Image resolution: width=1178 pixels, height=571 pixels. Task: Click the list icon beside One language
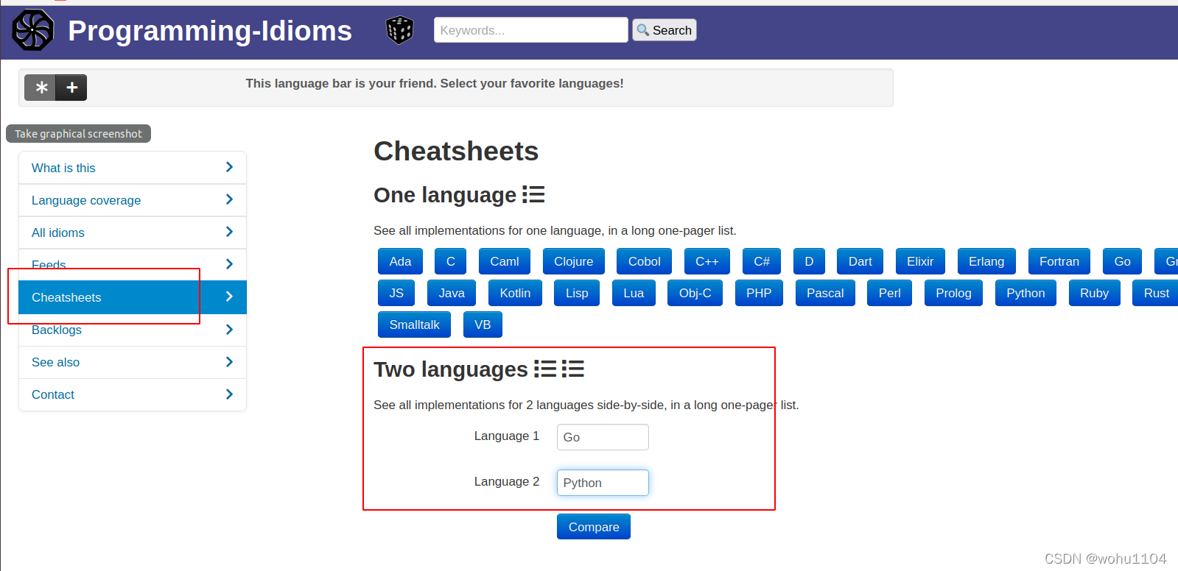(533, 194)
